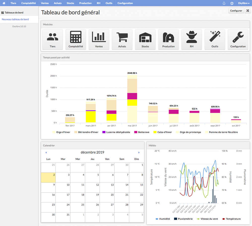Click the décembre 2019 calendar title
252x226 pixels.
92,152
